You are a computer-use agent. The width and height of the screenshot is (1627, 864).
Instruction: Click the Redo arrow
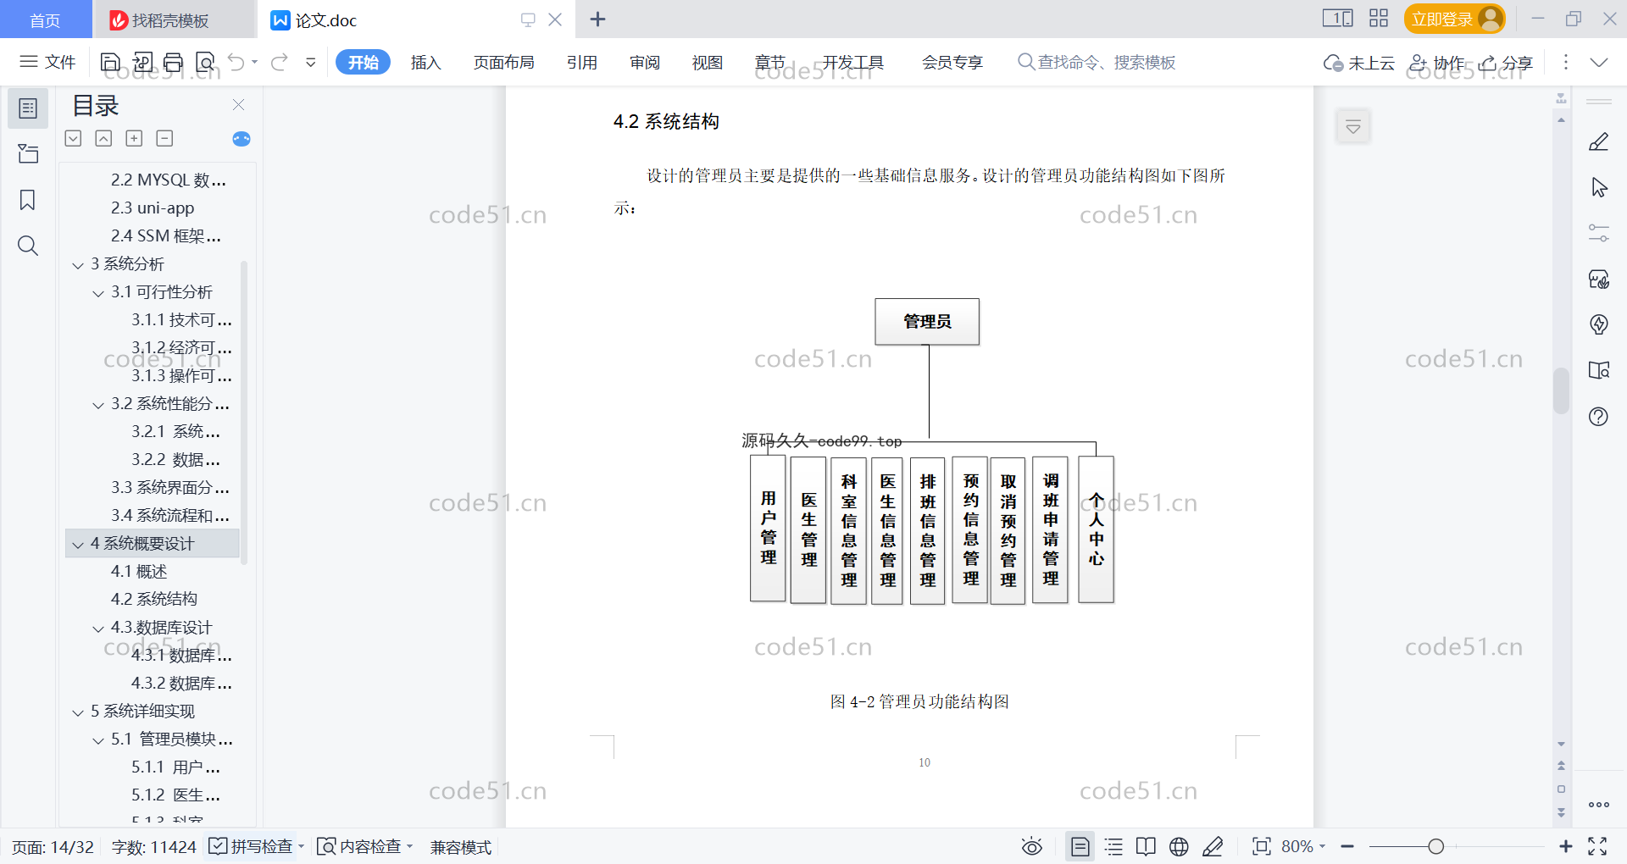click(280, 62)
